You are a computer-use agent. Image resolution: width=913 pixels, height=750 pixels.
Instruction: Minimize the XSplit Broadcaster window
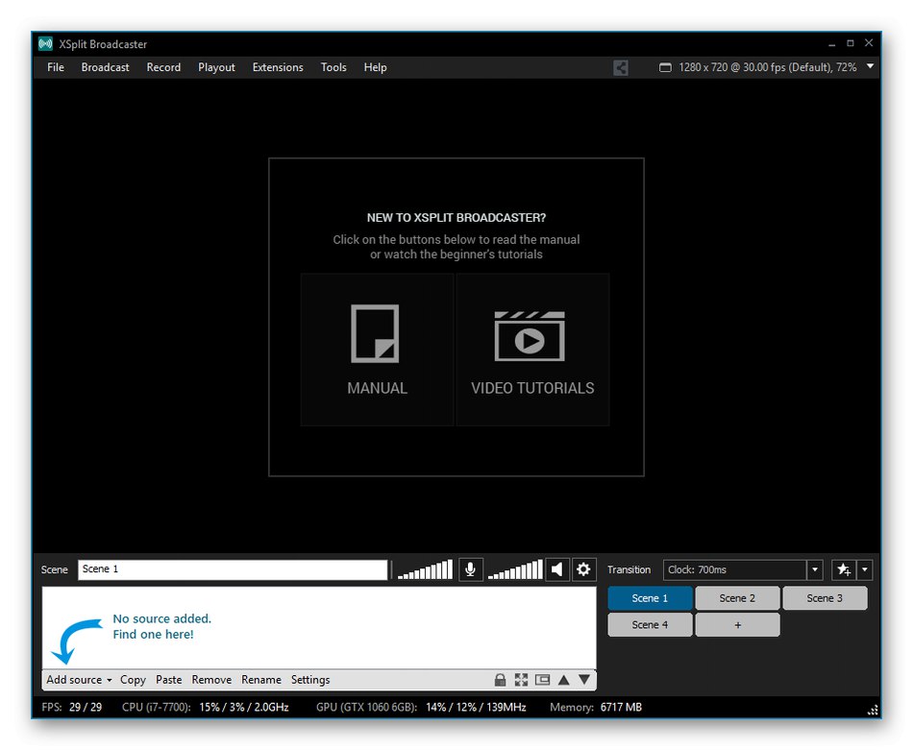coord(832,43)
